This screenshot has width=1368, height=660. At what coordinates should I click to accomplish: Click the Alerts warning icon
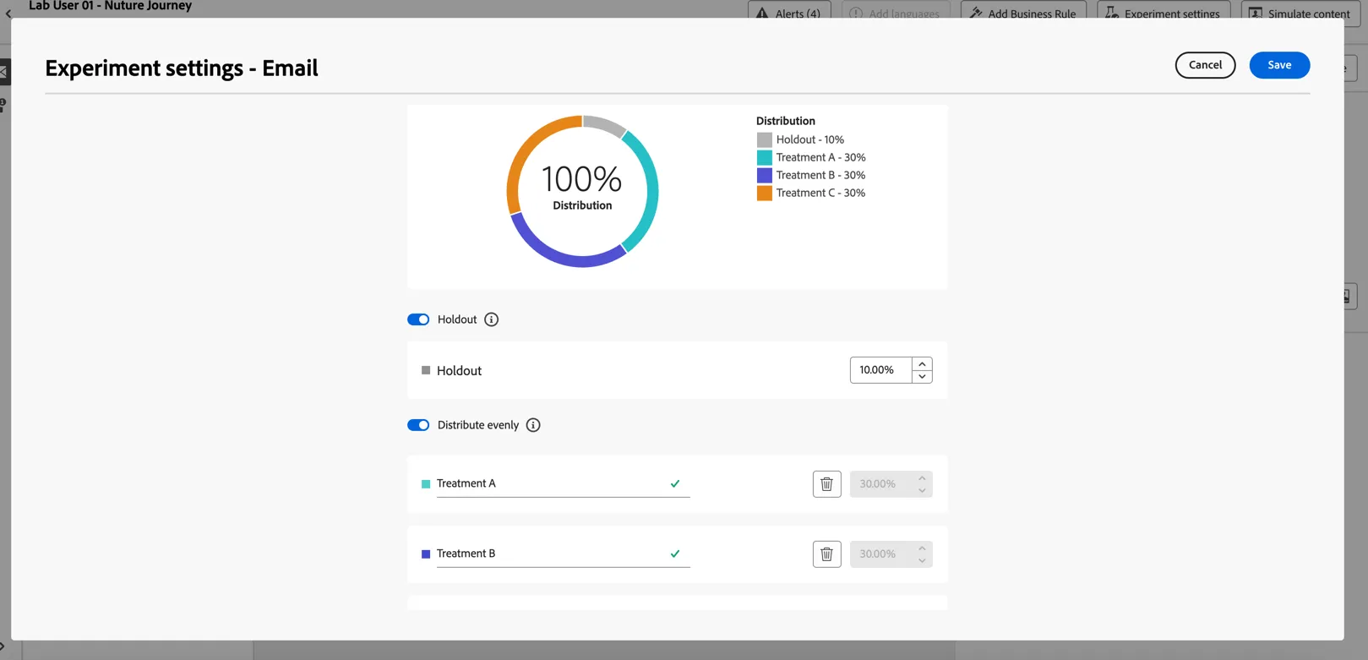click(762, 14)
